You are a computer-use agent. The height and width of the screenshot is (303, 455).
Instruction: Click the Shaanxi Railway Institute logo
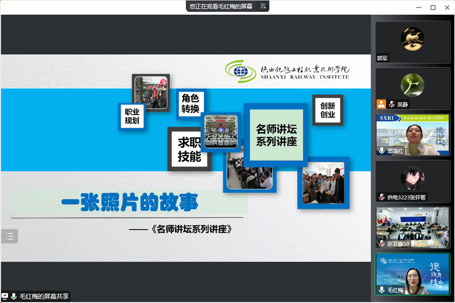(286, 71)
